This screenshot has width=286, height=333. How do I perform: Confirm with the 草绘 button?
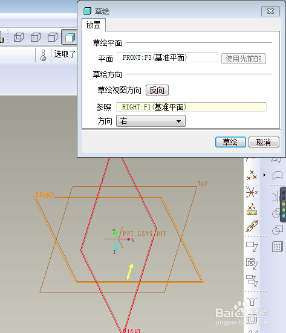tap(230, 142)
